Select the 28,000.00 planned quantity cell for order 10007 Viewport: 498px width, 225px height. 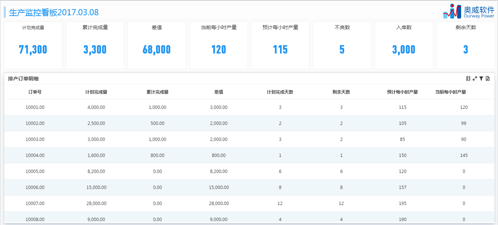(96, 204)
